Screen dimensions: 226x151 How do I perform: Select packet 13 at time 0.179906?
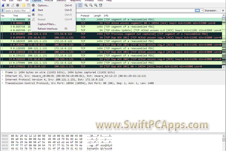tap(111, 63)
